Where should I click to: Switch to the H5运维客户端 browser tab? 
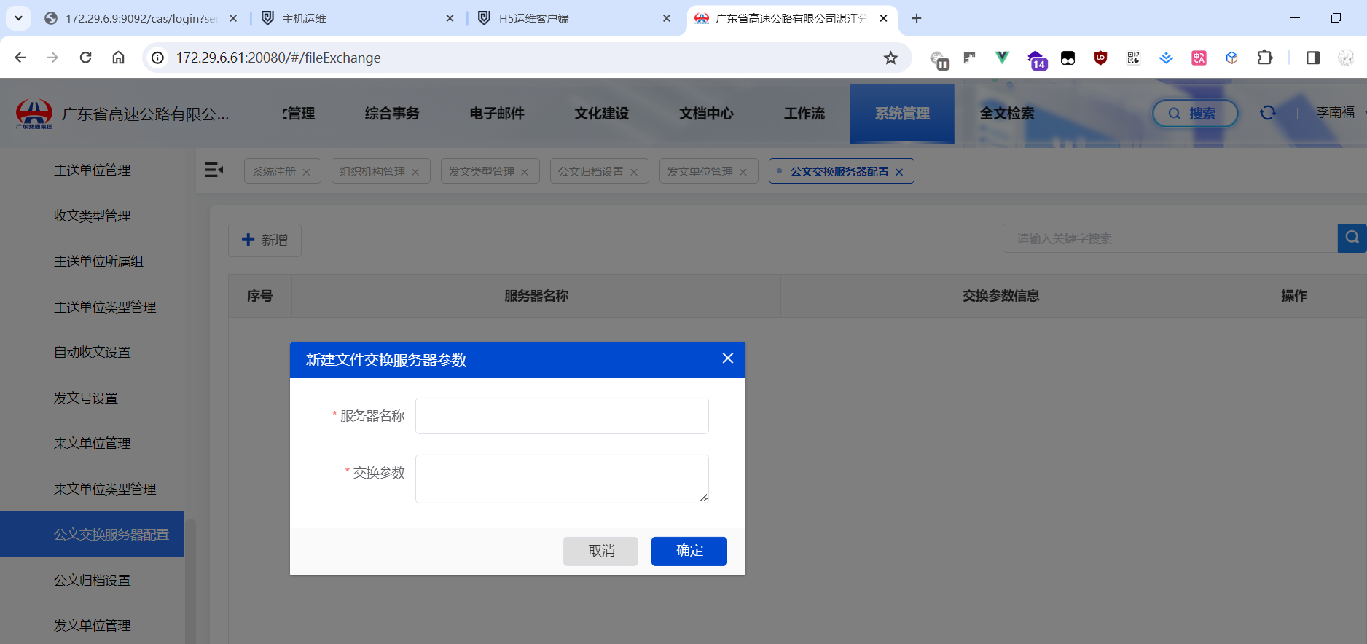(574, 18)
